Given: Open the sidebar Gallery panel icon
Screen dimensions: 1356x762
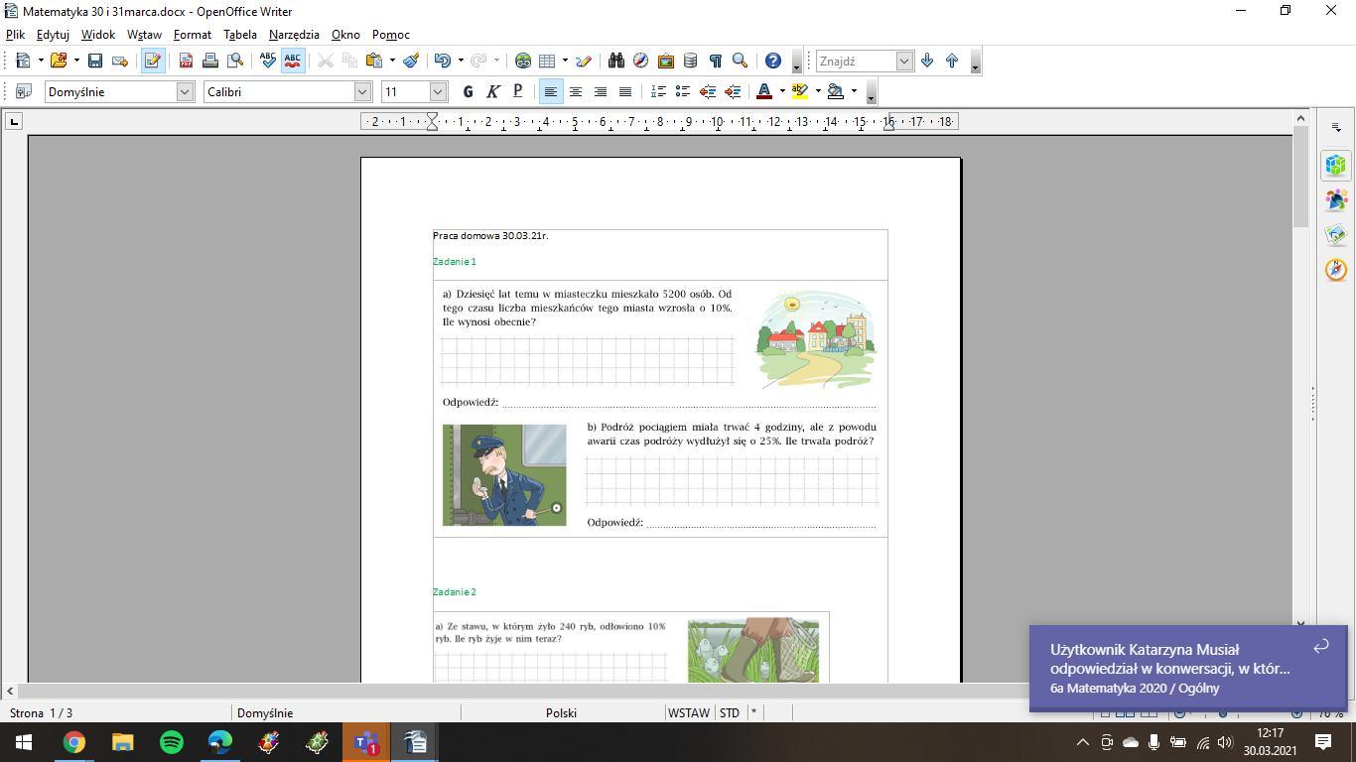Looking at the screenshot, I should coord(1336,234).
